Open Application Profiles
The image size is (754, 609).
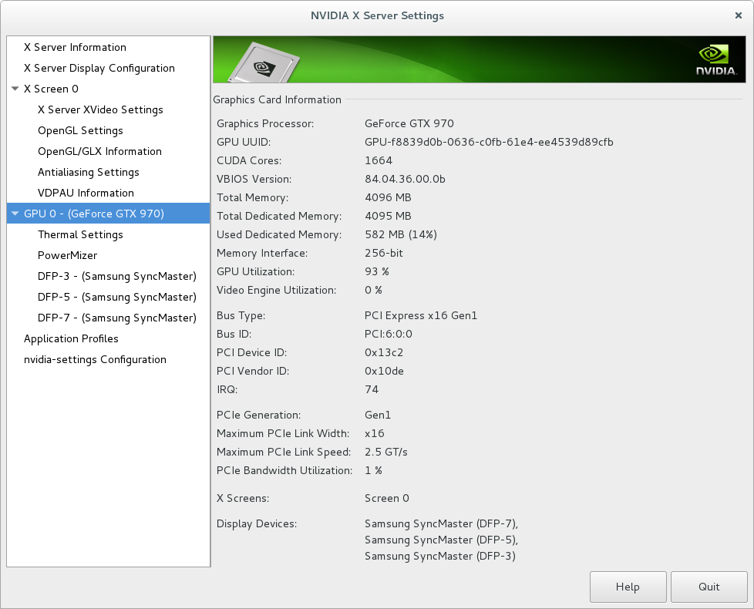click(71, 339)
